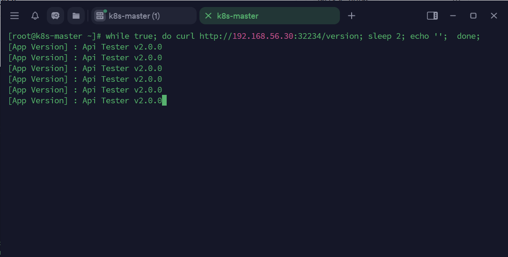Click the server icon on k8s-master (1) tab
The height and width of the screenshot is (257, 508).
pyautogui.click(x=100, y=16)
